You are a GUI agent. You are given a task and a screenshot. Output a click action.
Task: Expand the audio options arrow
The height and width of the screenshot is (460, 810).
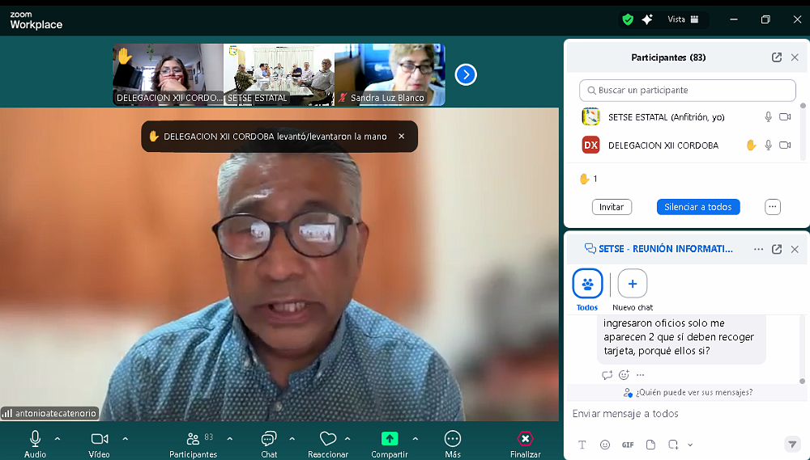[58, 438]
